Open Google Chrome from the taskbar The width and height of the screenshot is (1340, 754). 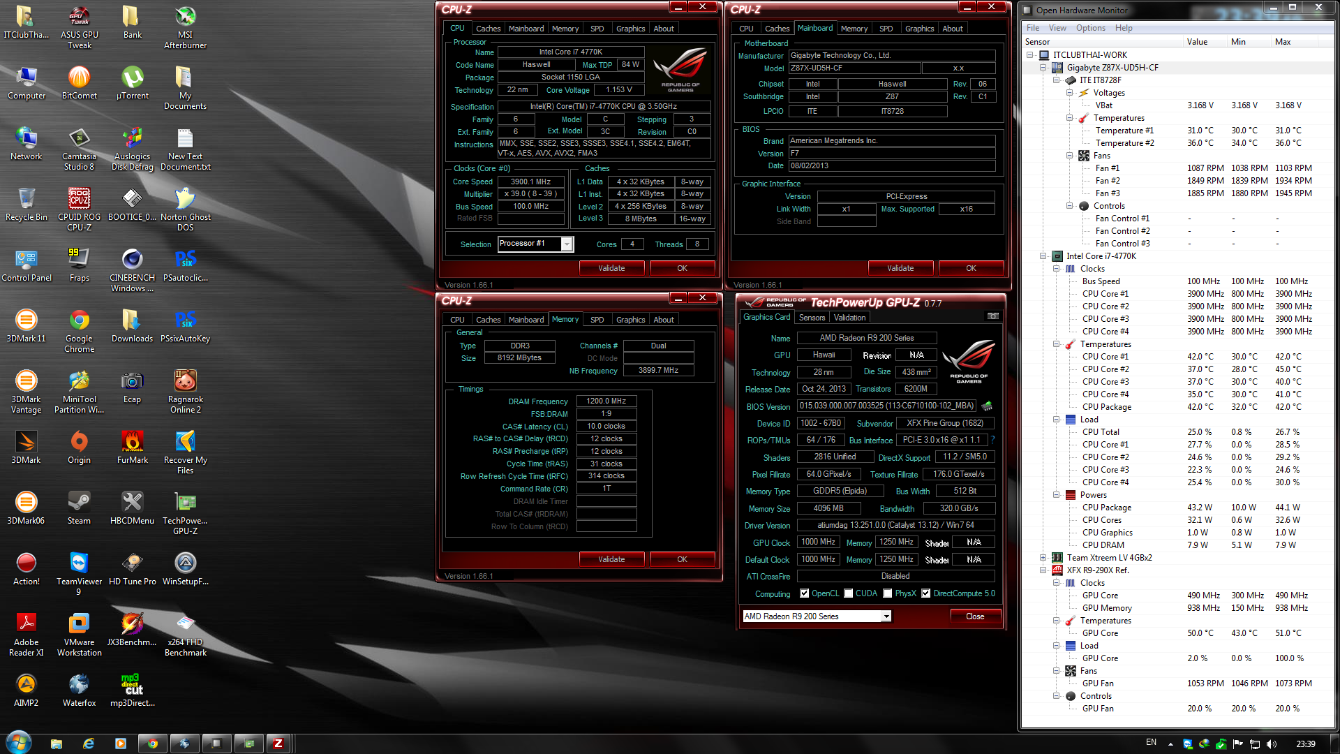click(x=152, y=744)
